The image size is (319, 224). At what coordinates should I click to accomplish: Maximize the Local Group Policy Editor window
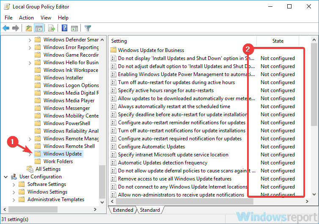point(289,6)
